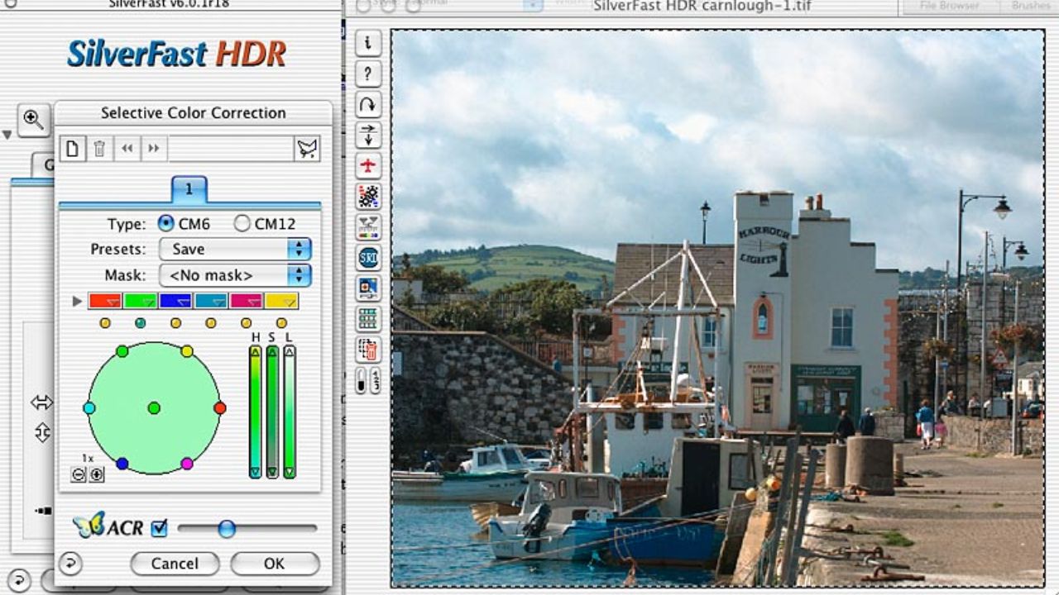Toggle the indicator dot under cyan swatch

click(211, 323)
